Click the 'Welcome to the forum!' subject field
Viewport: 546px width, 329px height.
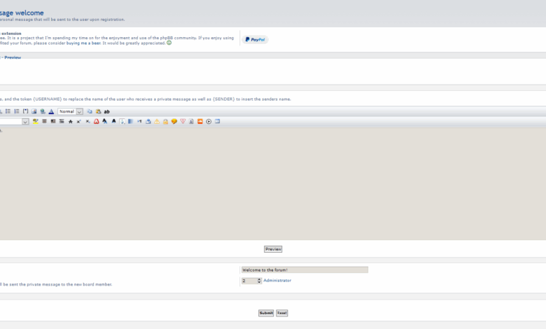pyautogui.click(x=304, y=269)
